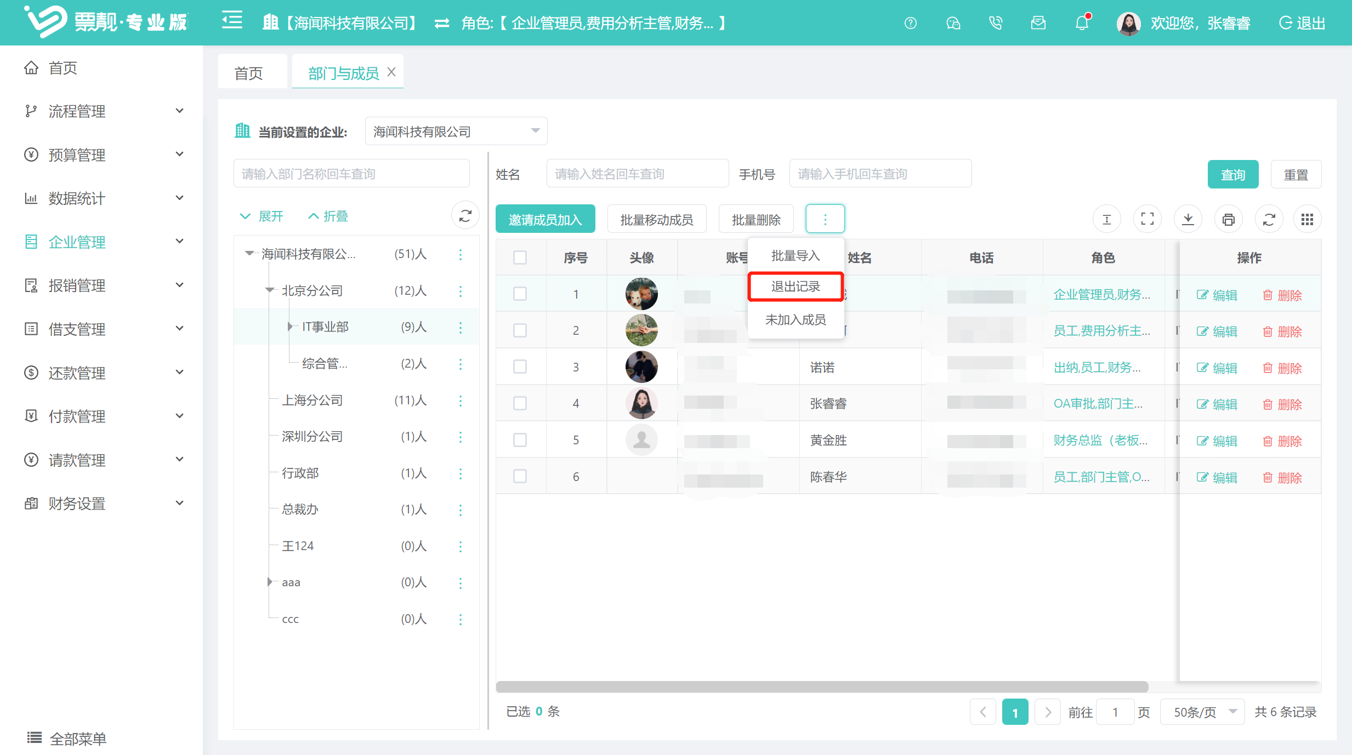Open row height adjustment icon

[x=1107, y=219]
